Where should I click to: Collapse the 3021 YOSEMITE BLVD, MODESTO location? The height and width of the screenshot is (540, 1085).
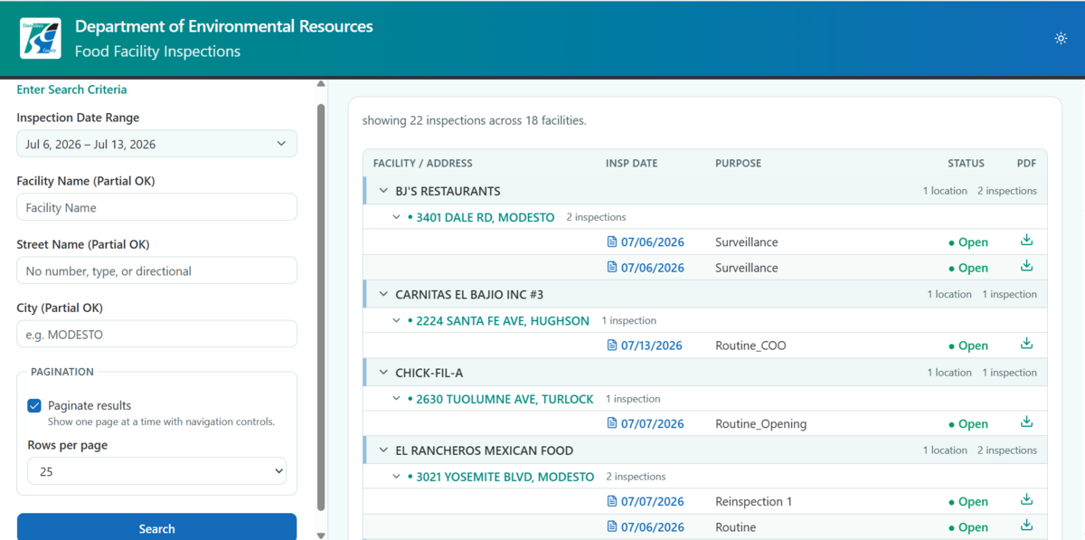pyautogui.click(x=396, y=477)
